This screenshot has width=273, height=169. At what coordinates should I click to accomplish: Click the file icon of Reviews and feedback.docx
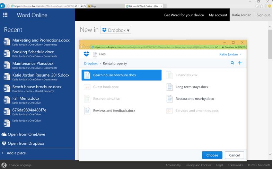coord(87,110)
